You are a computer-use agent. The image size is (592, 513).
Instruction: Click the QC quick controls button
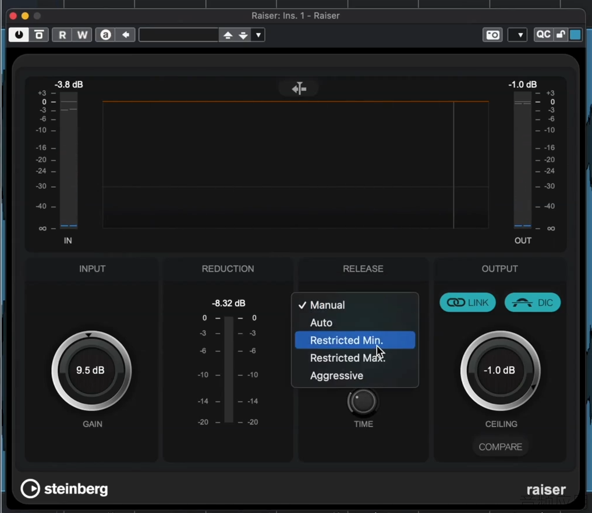coord(543,34)
